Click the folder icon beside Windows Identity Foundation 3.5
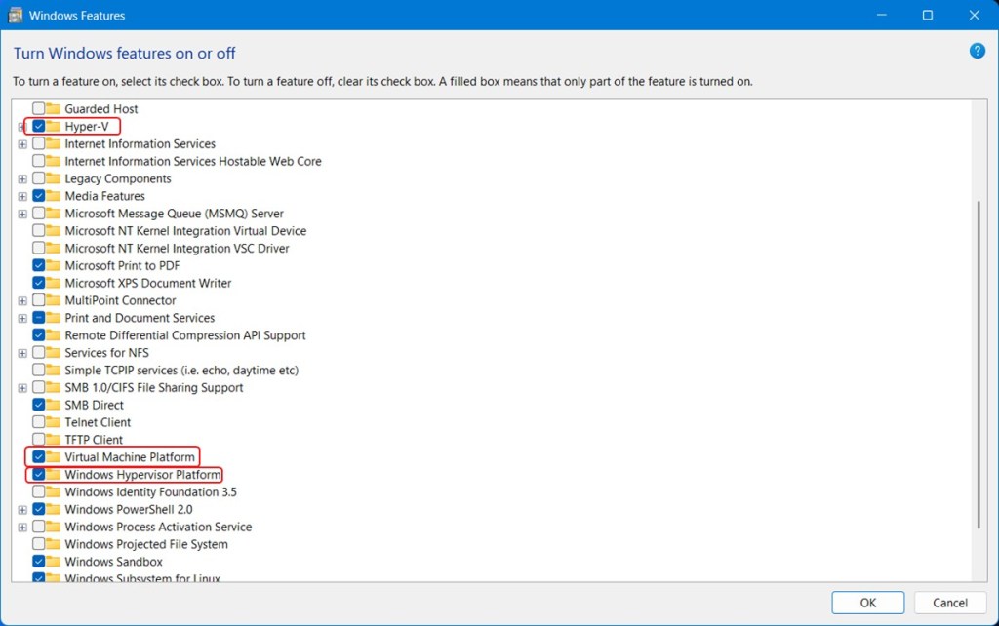This screenshot has width=999, height=626. (x=53, y=491)
